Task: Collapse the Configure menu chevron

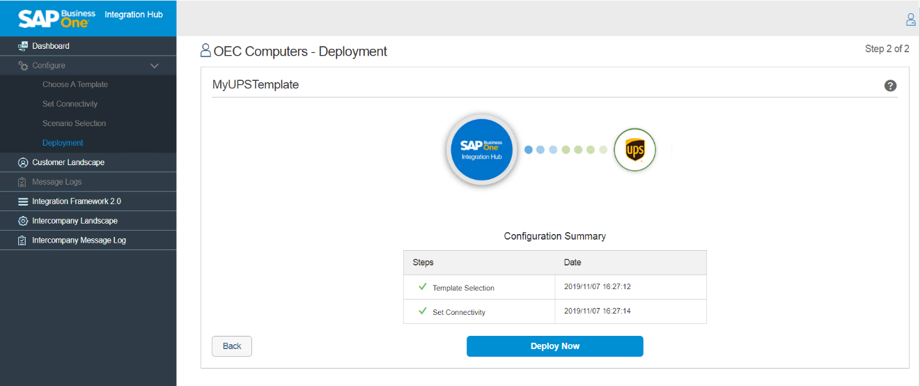Action: click(155, 65)
